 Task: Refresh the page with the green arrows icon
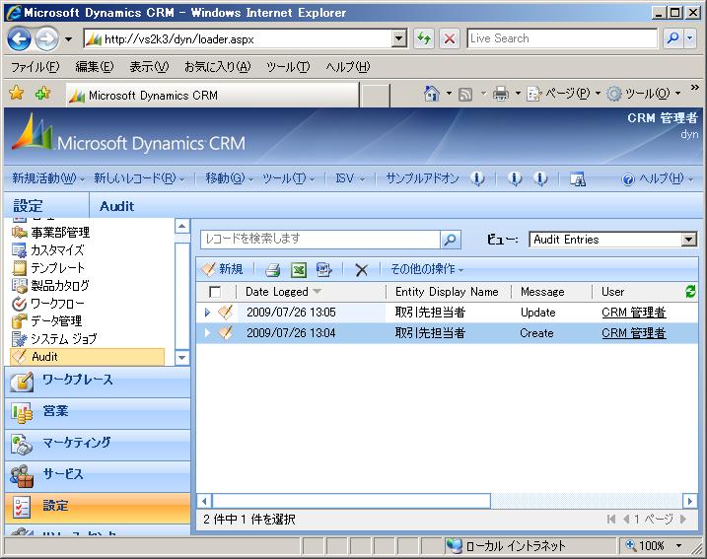(x=424, y=38)
